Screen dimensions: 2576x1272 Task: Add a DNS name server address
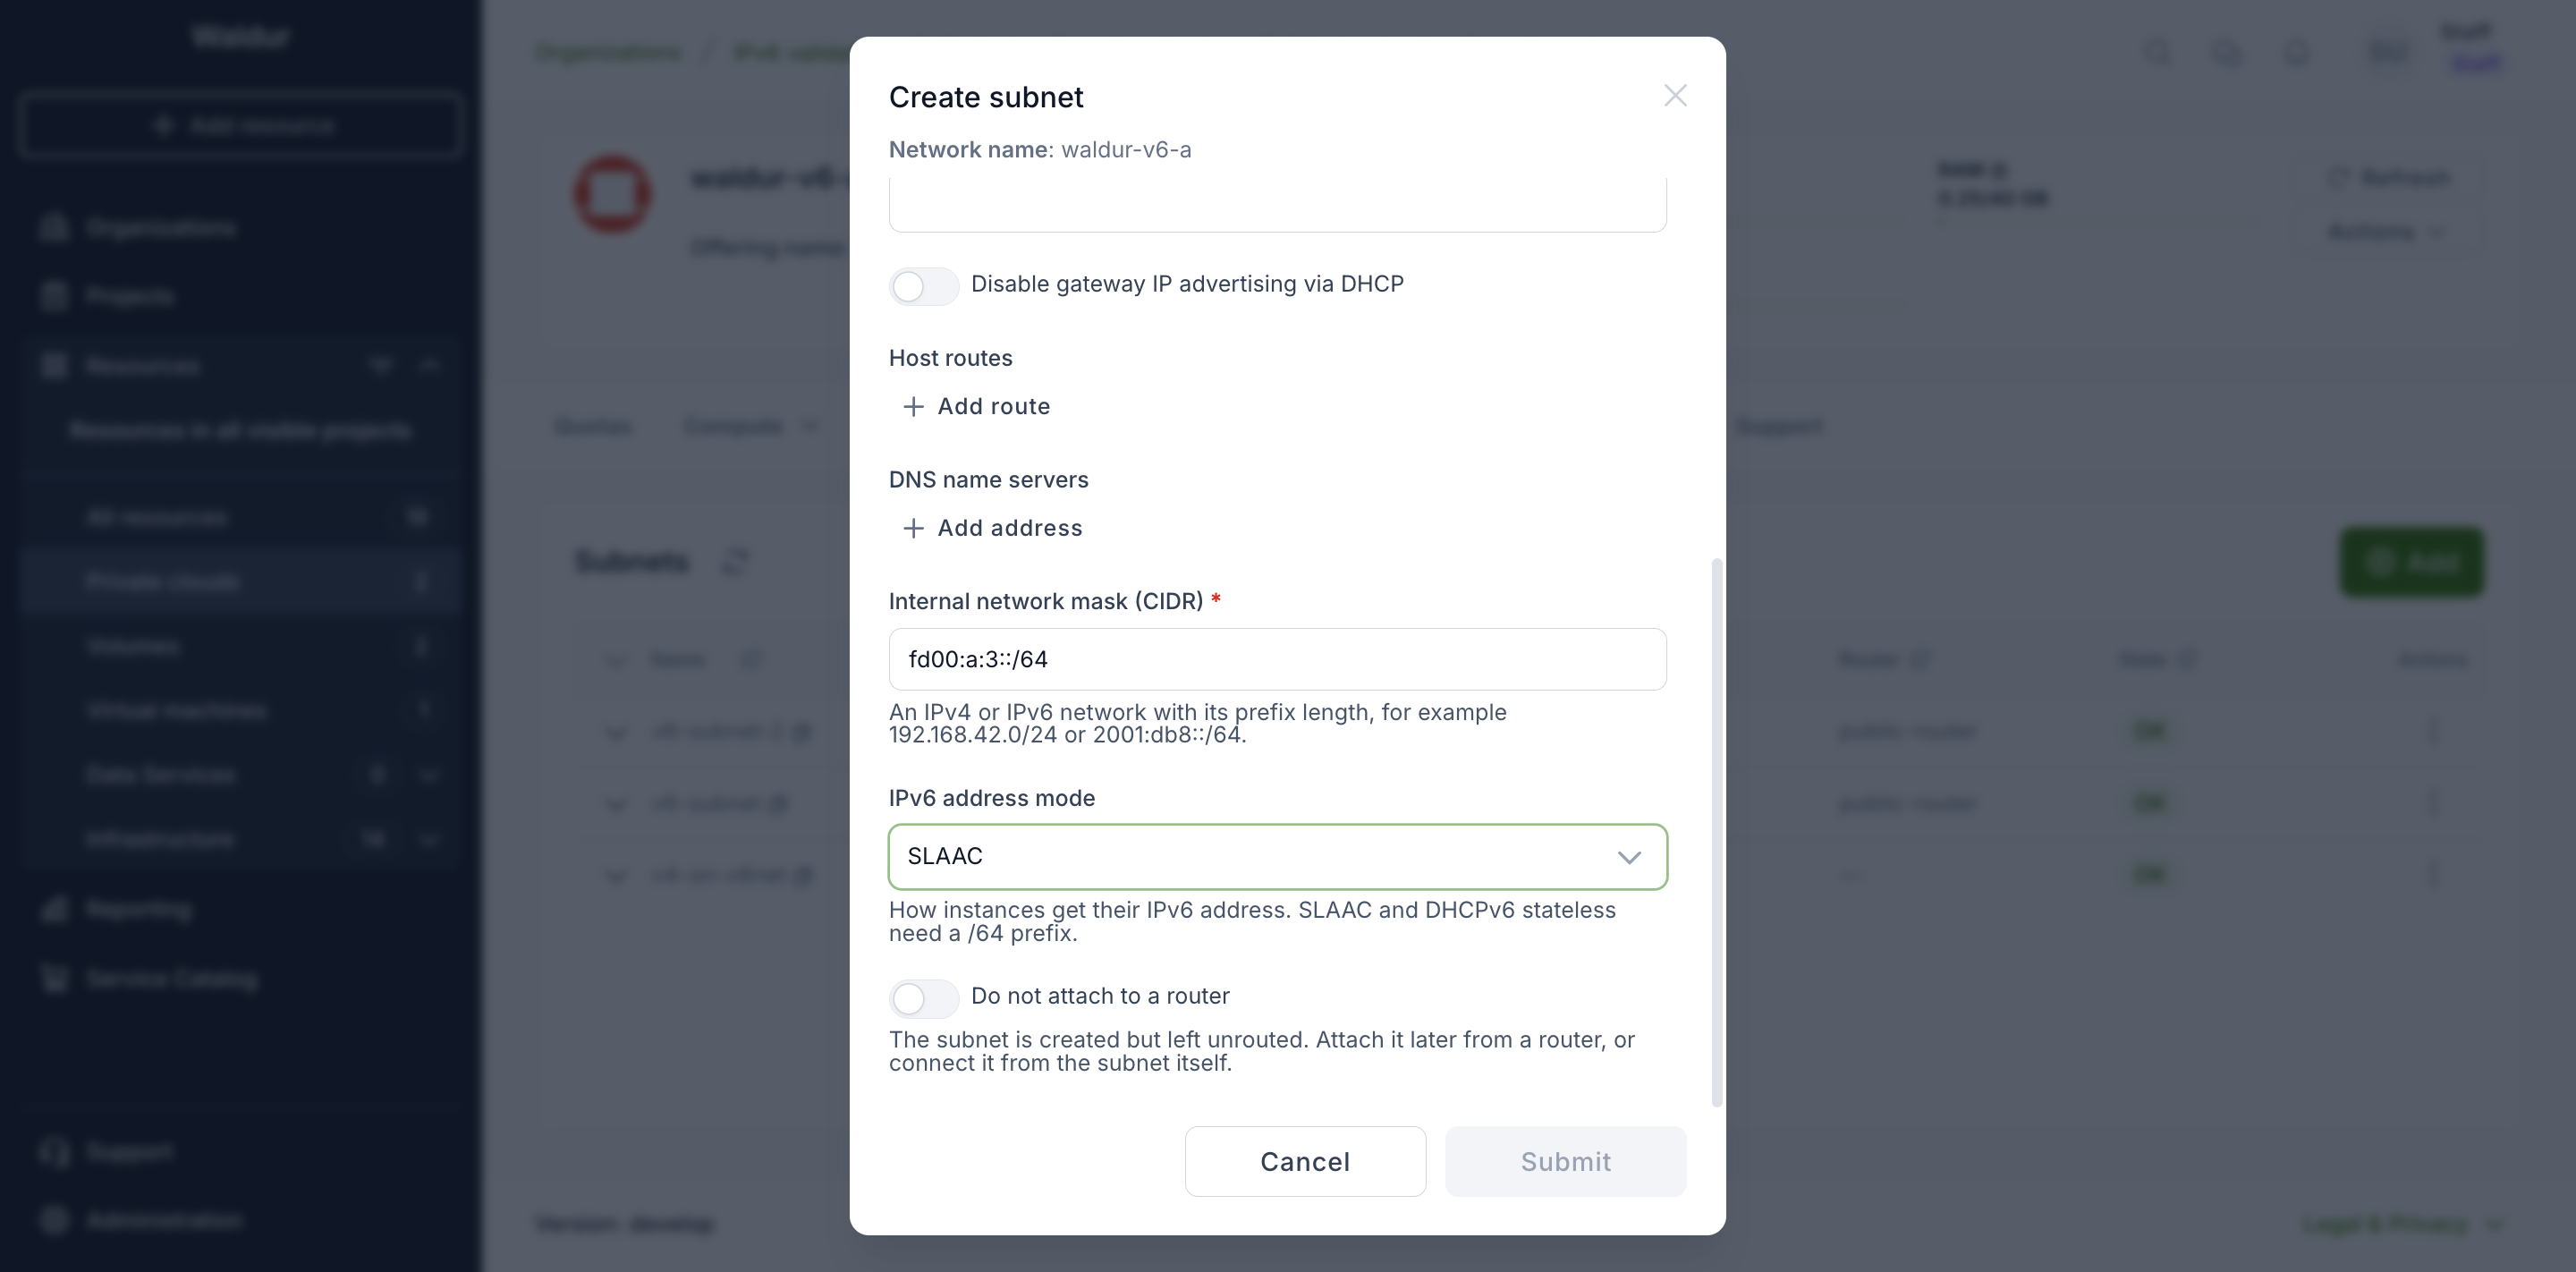[x=992, y=528]
